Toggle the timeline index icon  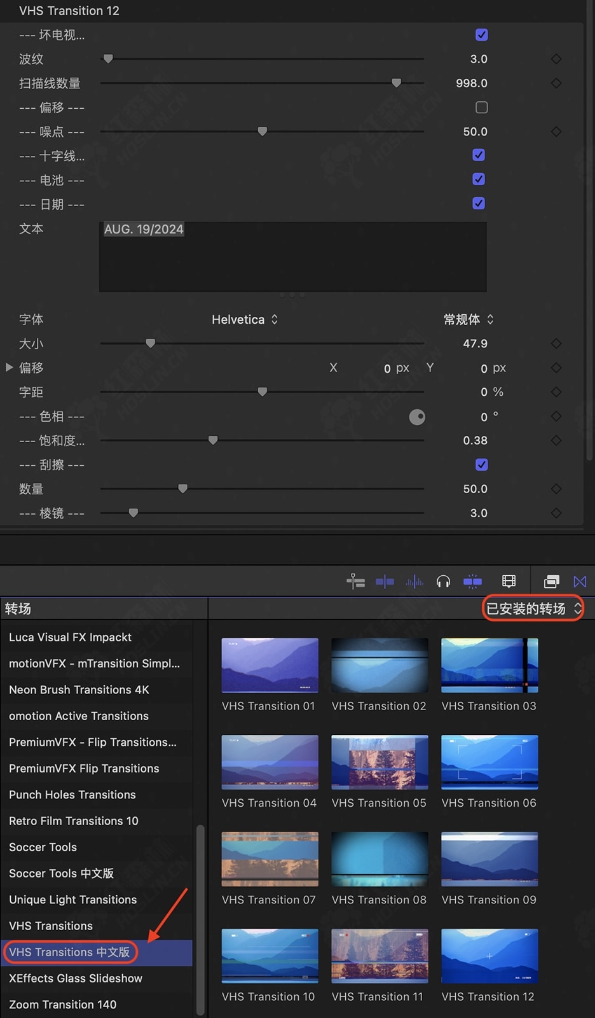click(355, 581)
